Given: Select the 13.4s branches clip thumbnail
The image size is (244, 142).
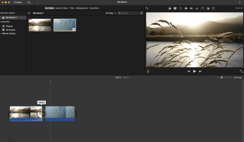Looking at the screenshot, I should pos(65,25).
